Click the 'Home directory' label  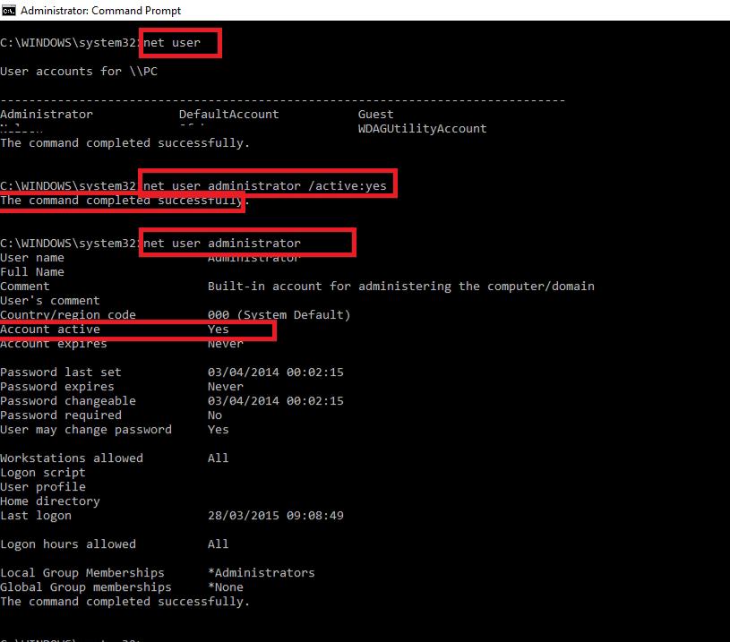click(50, 501)
